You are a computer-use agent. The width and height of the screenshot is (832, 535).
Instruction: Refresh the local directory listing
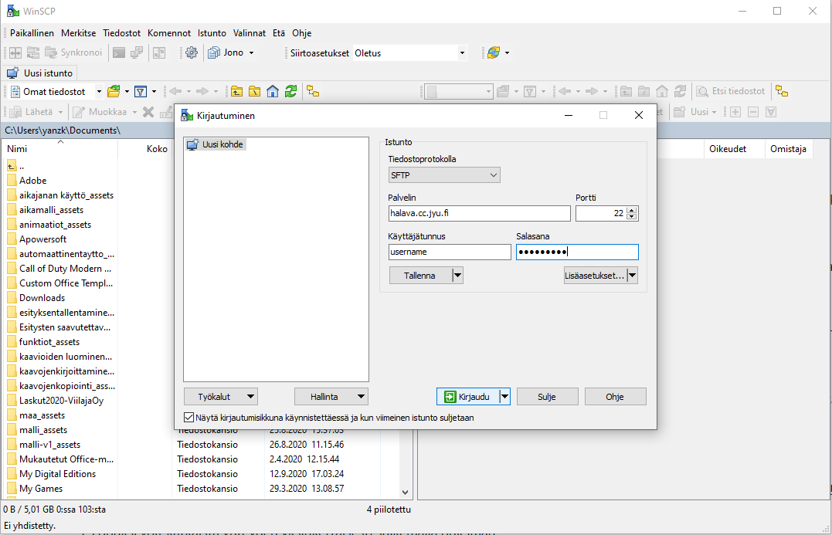[290, 91]
